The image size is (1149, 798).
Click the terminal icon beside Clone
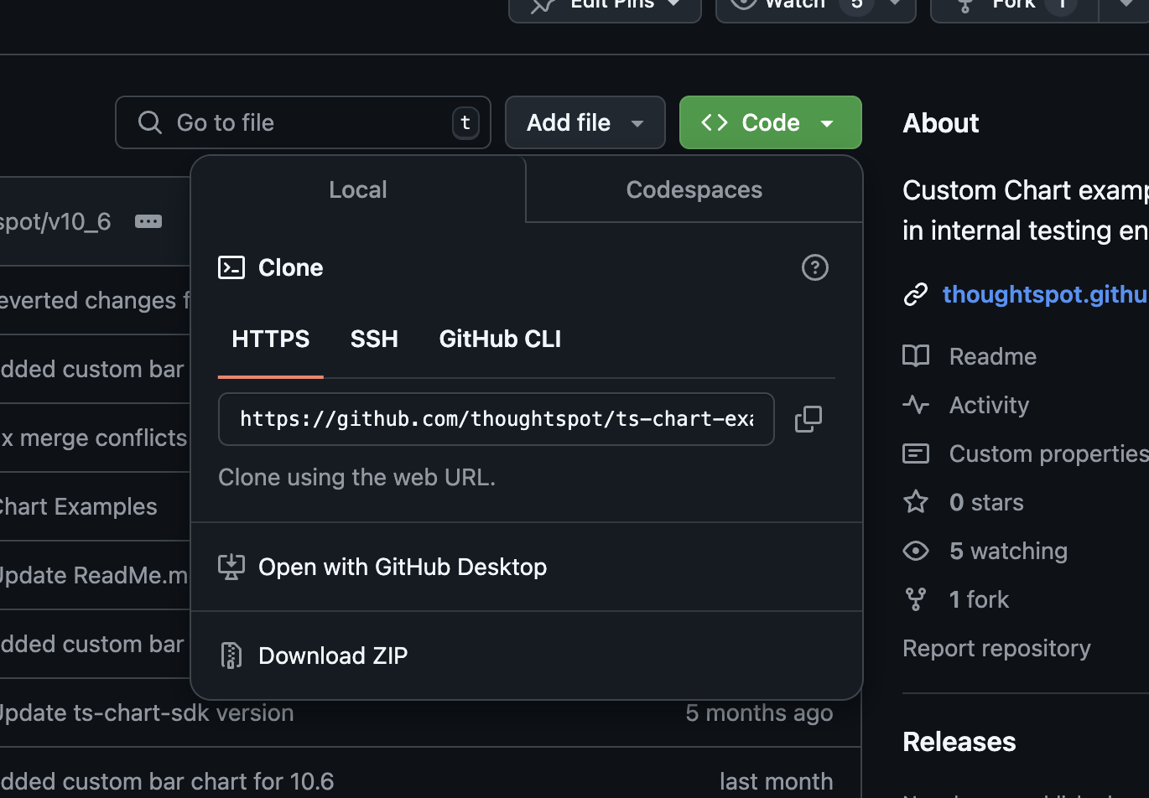pyautogui.click(x=231, y=267)
